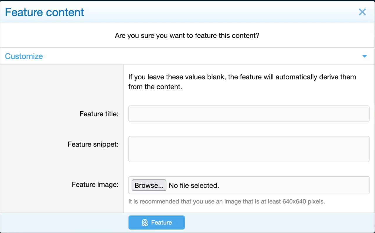Close the Feature content dialog
The image size is (375, 233).
coord(362,12)
